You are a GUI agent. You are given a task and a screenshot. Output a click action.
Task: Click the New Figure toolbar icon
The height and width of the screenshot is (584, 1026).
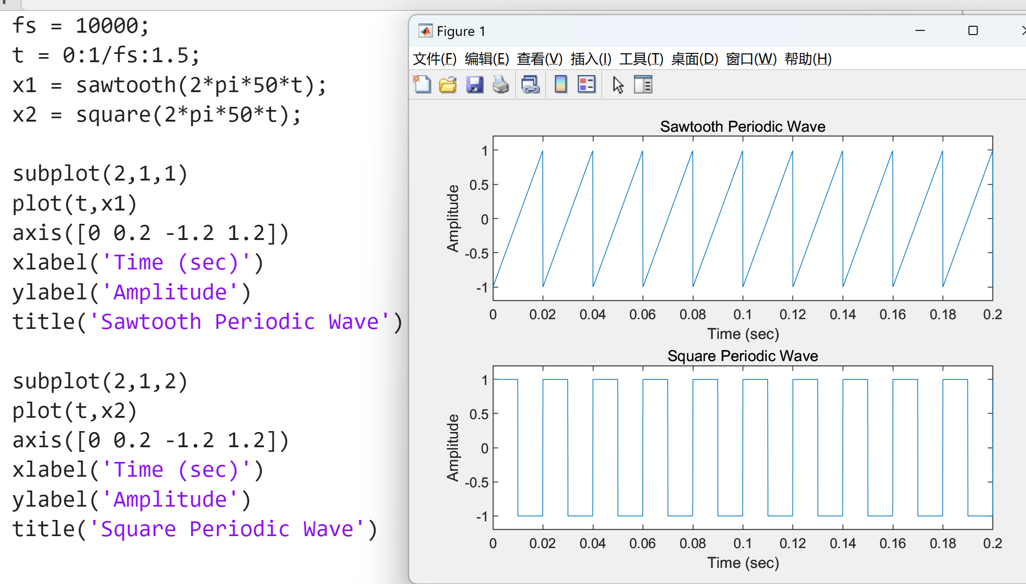[422, 85]
